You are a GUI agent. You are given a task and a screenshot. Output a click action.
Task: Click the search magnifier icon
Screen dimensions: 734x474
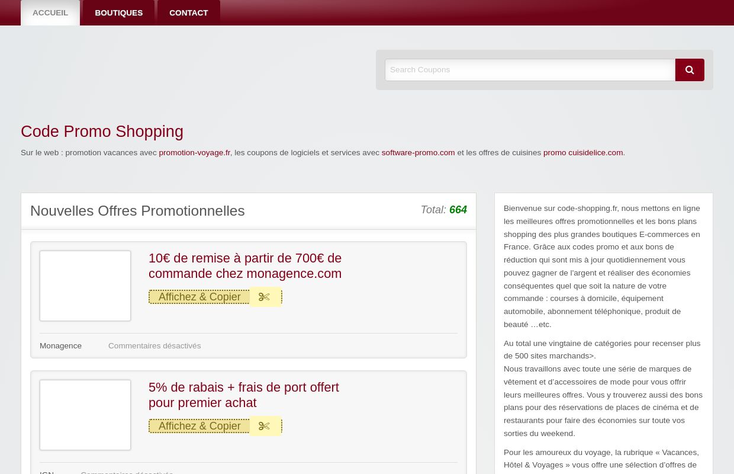point(689,69)
